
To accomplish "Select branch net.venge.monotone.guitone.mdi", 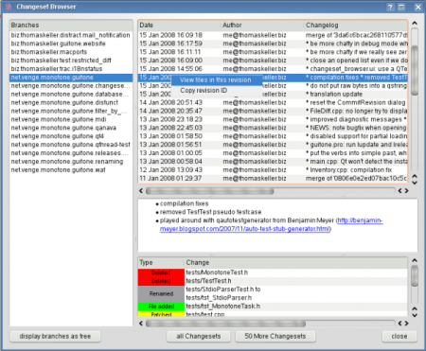I will click(71, 119).
